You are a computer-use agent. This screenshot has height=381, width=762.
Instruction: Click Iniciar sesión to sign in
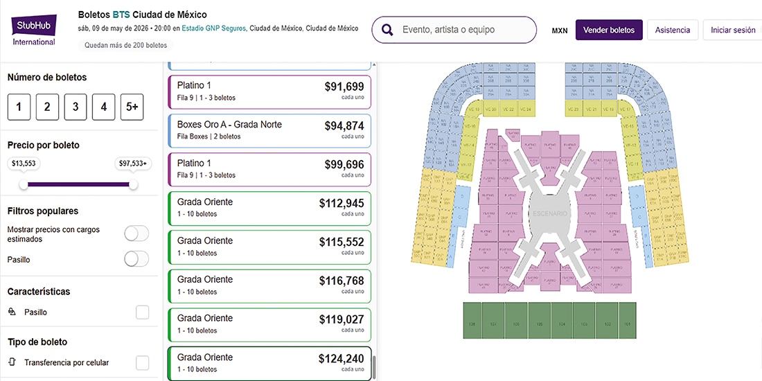[x=734, y=30]
